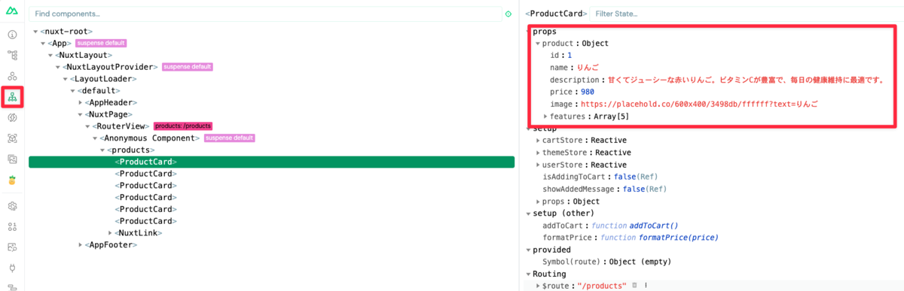Click the formatPrice(price) function entry
The height and width of the screenshot is (291, 904).
coord(631,238)
